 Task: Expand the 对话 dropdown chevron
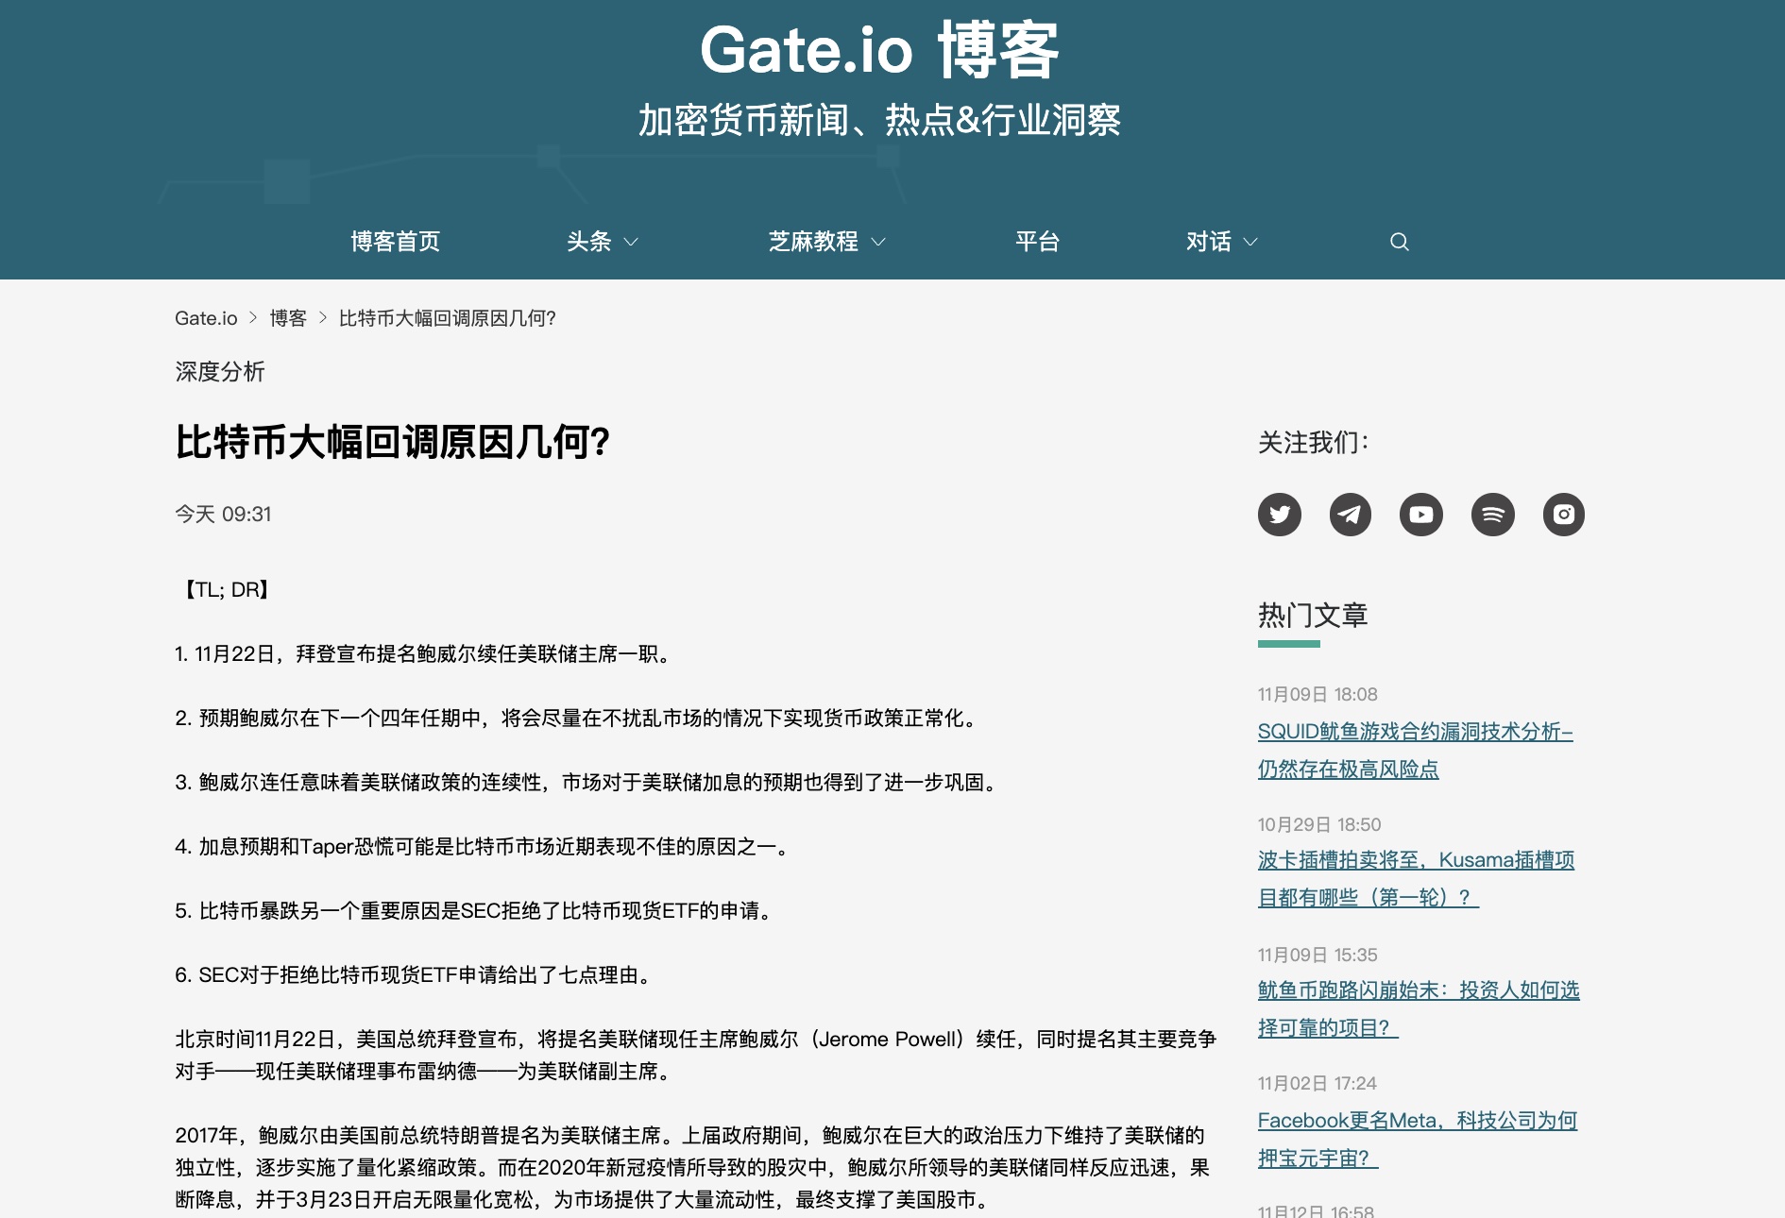(x=1249, y=242)
